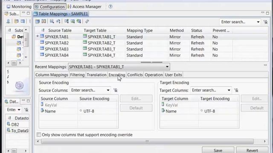Click the Status column header

[x=197, y=30]
